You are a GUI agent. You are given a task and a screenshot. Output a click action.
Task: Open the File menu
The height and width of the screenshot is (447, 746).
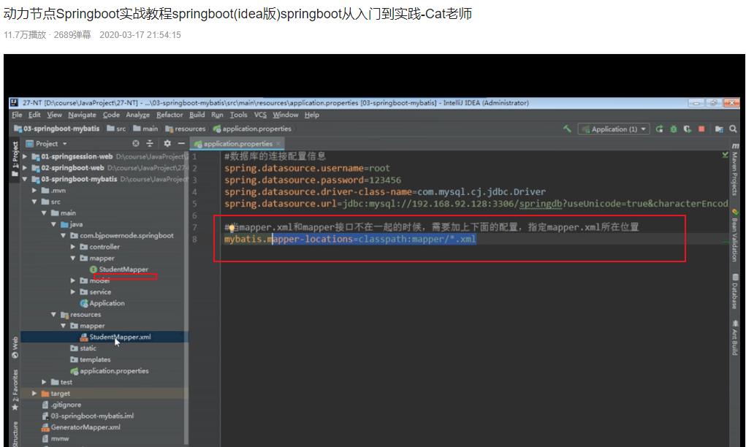click(x=17, y=115)
